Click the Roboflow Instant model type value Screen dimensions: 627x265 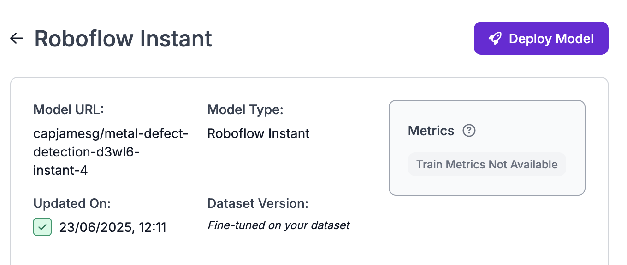tap(259, 134)
